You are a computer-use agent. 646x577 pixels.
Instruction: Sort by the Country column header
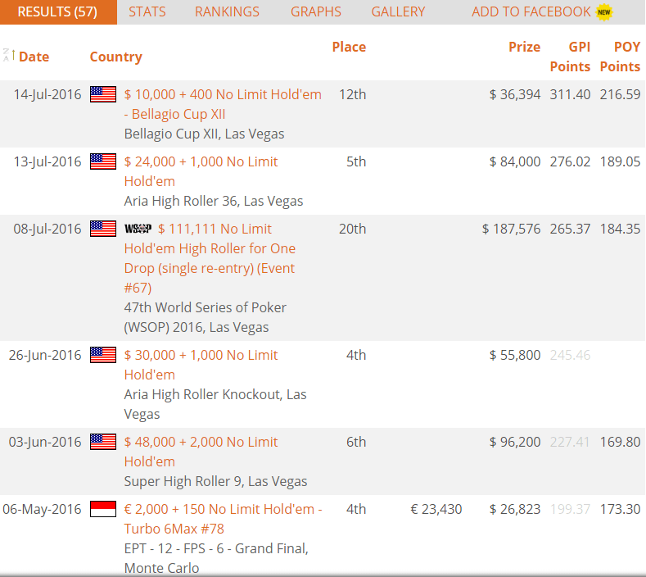coord(115,57)
